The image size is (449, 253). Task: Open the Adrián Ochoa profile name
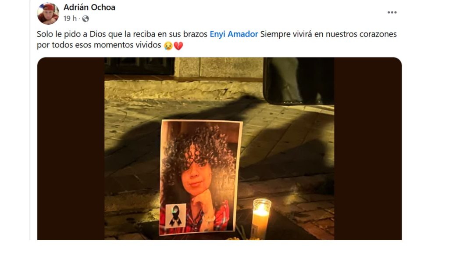[x=89, y=7]
